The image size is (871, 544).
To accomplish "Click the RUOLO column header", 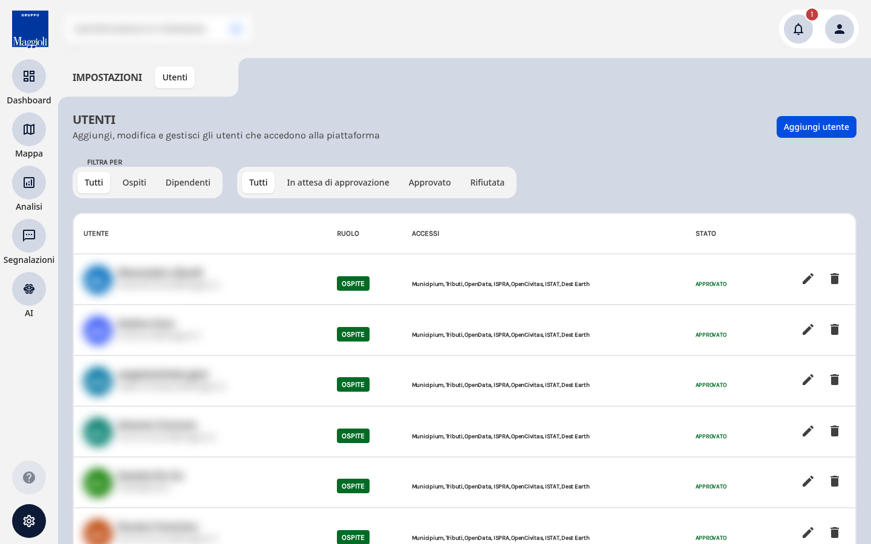I will pos(348,233).
